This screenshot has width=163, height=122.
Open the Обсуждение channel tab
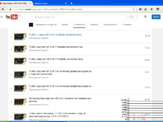pyautogui.click(x=110, y=25)
